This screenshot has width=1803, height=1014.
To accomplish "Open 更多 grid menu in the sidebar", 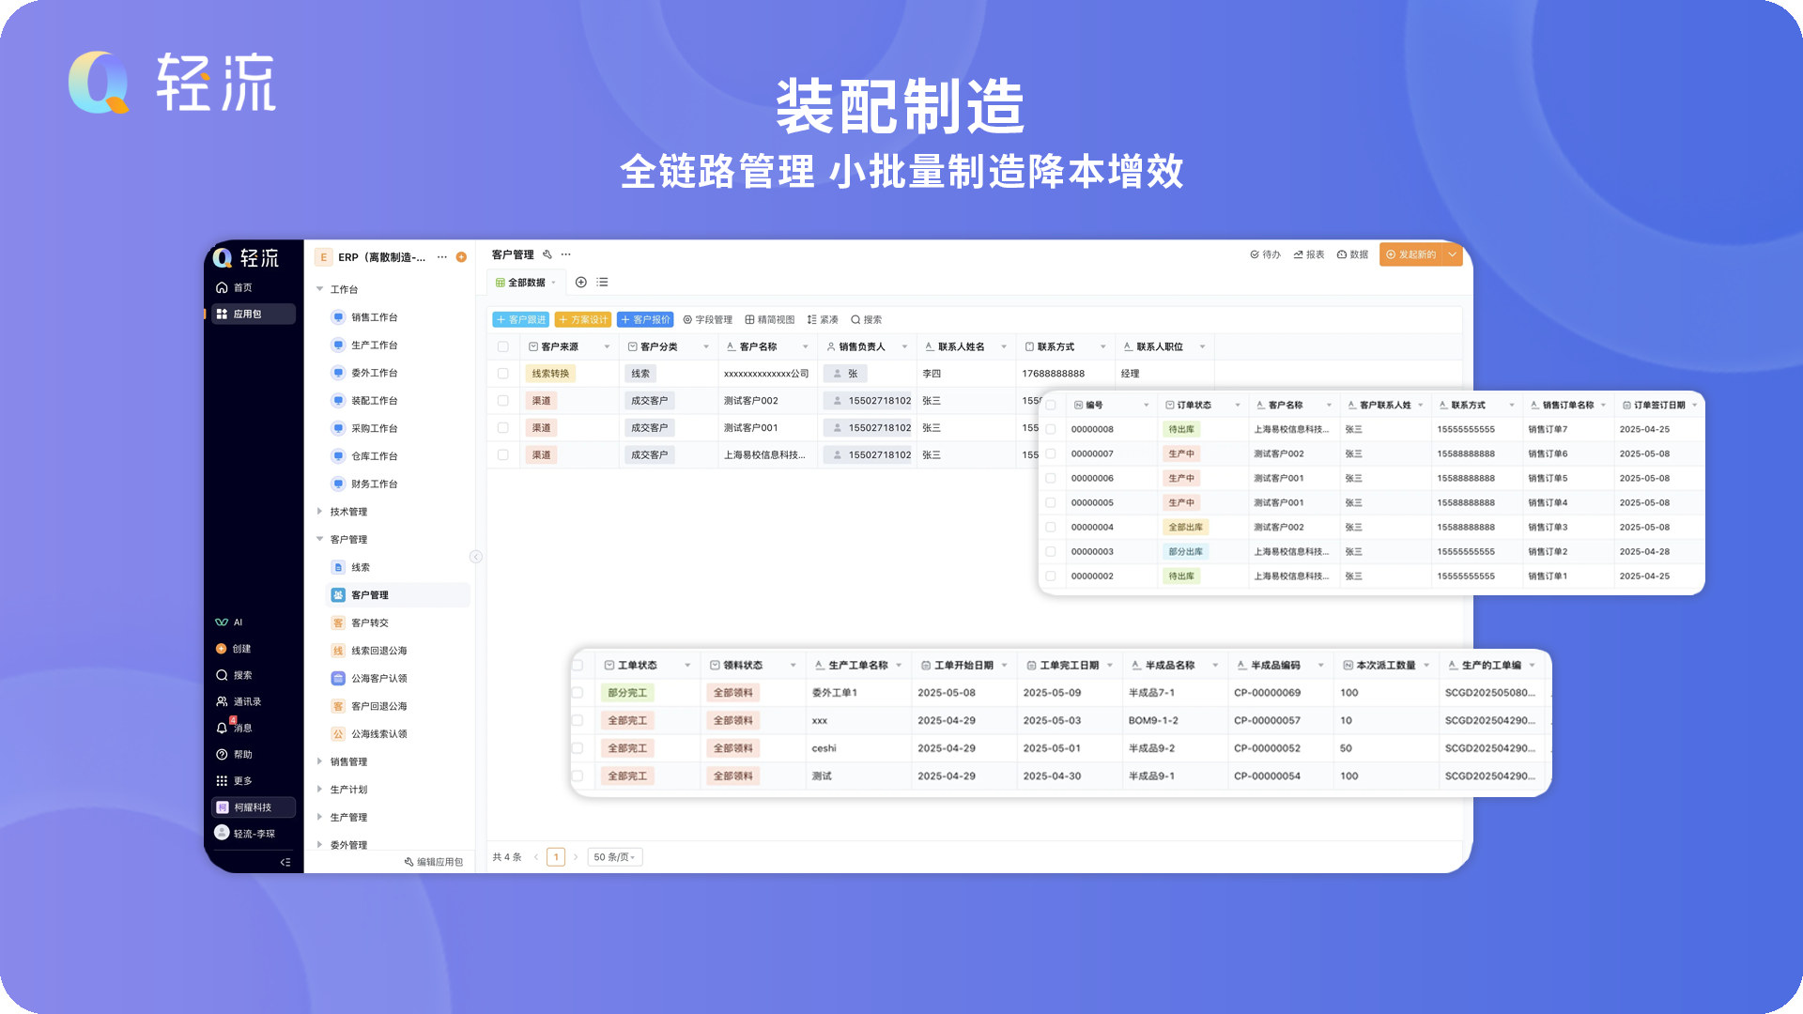I will tap(234, 780).
